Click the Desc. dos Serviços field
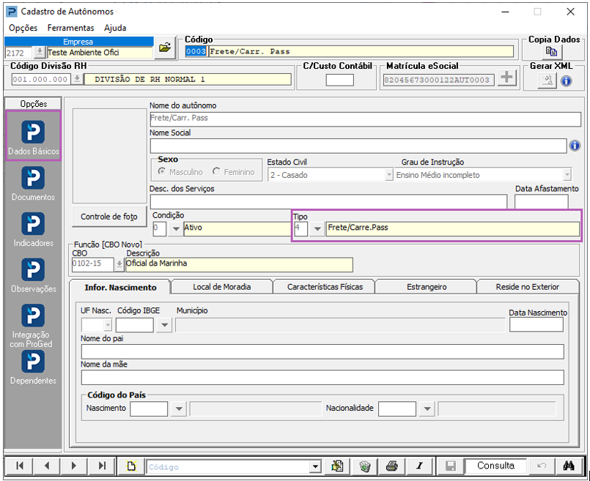This screenshot has width=590, height=481. click(x=328, y=202)
